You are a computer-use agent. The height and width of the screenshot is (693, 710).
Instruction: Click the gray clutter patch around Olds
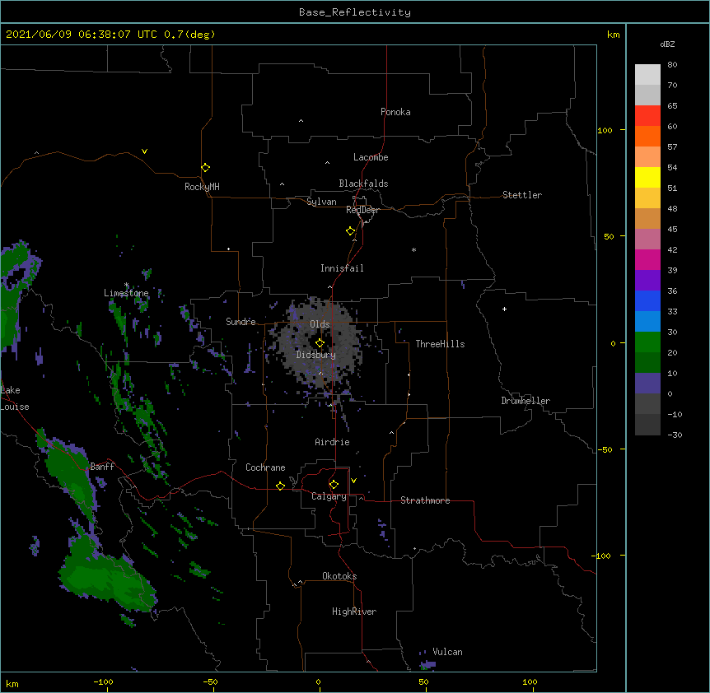319,343
